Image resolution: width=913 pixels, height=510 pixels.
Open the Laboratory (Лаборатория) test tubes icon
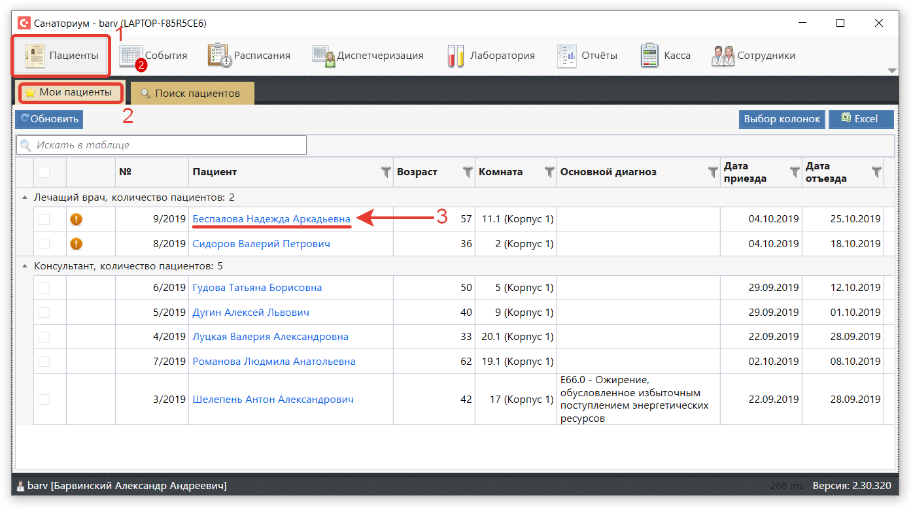click(455, 56)
